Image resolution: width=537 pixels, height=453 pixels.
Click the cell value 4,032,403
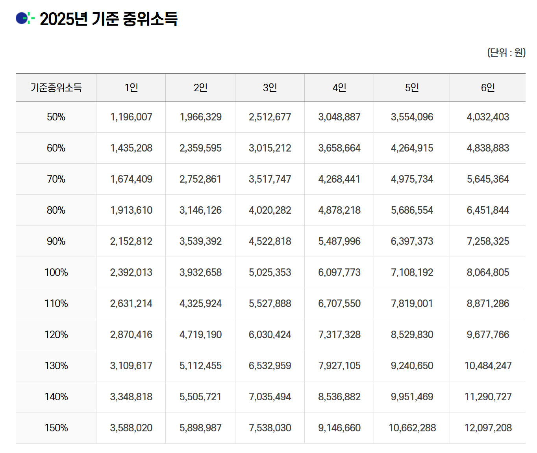point(488,117)
